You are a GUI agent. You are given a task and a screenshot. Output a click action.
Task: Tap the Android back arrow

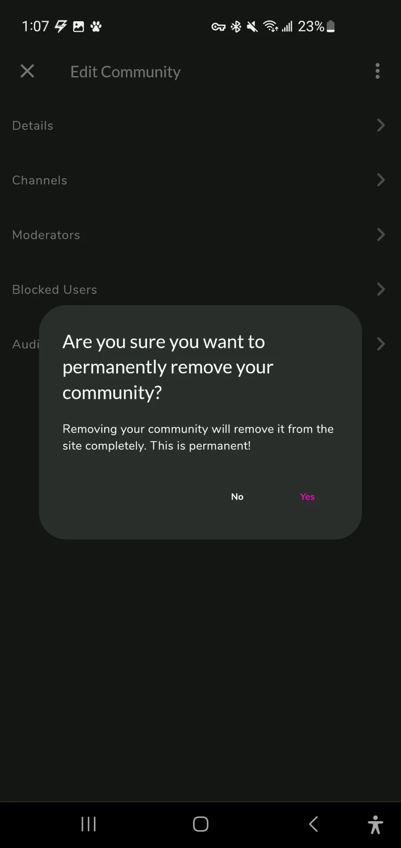314,824
